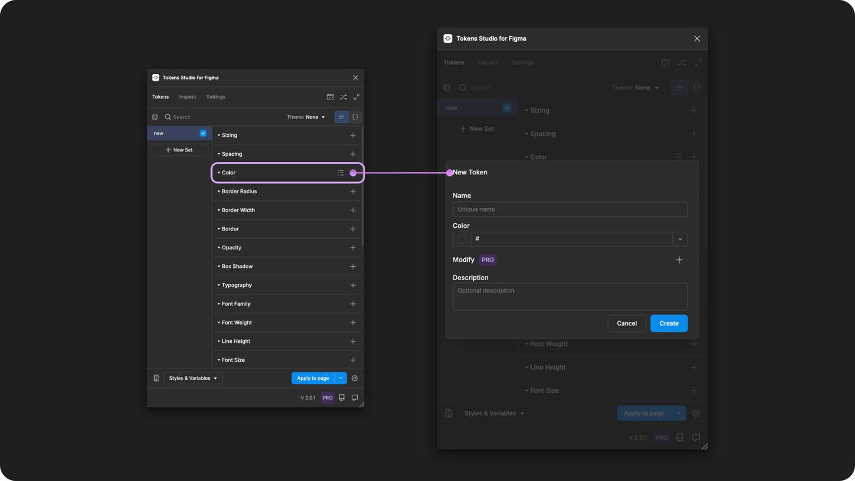Switch to the Settings tab in left window
Image resolution: width=855 pixels, height=481 pixels.
pyautogui.click(x=216, y=97)
